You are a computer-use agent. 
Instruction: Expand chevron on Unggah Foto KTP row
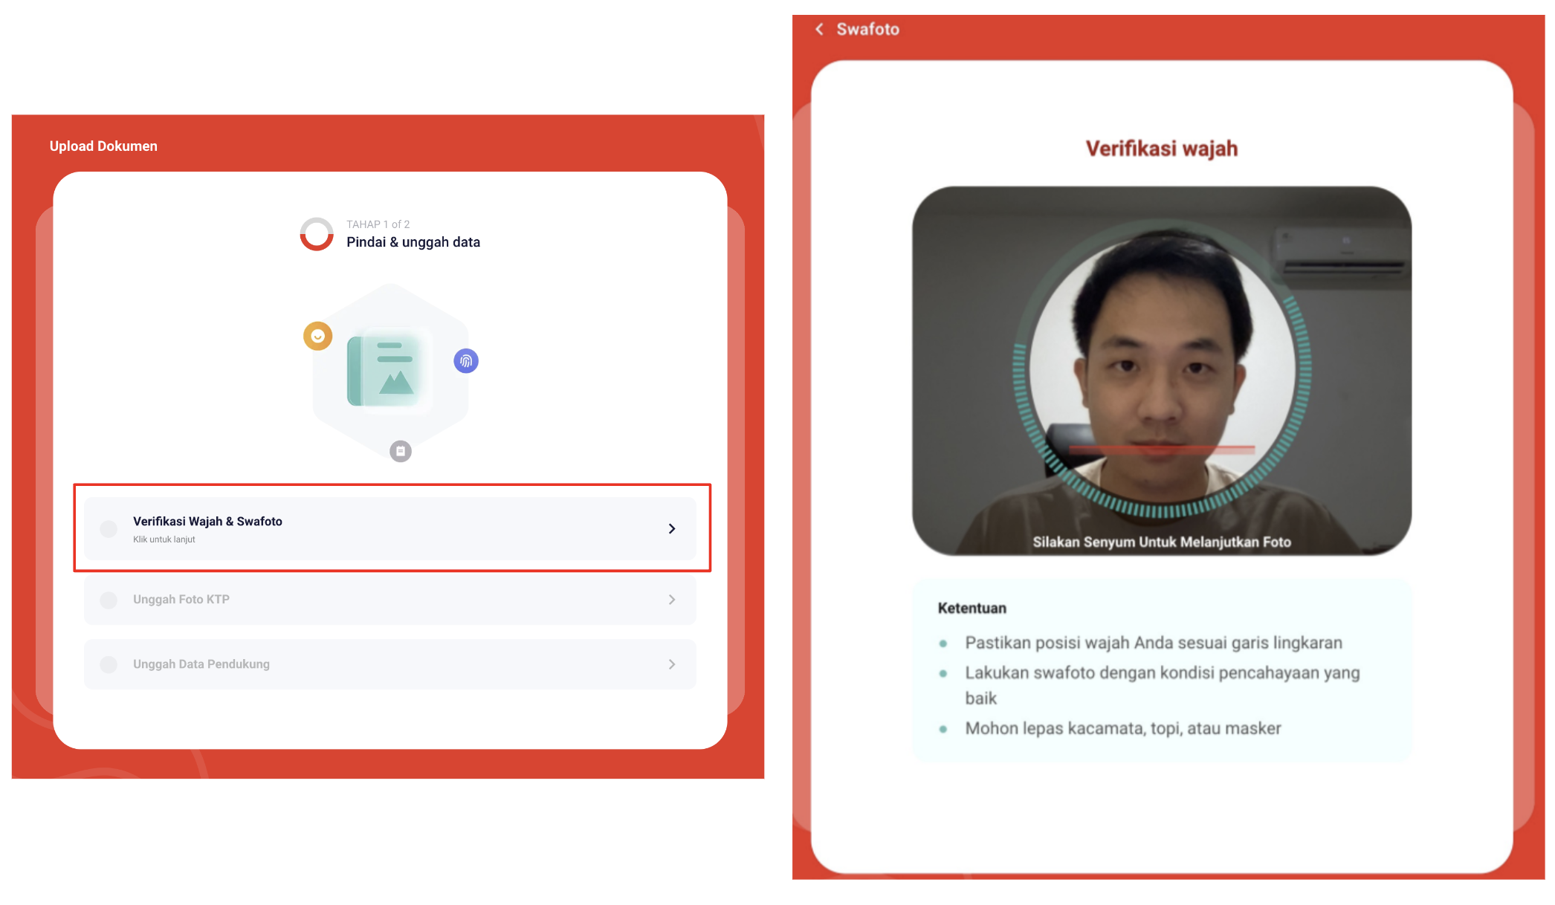(672, 600)
